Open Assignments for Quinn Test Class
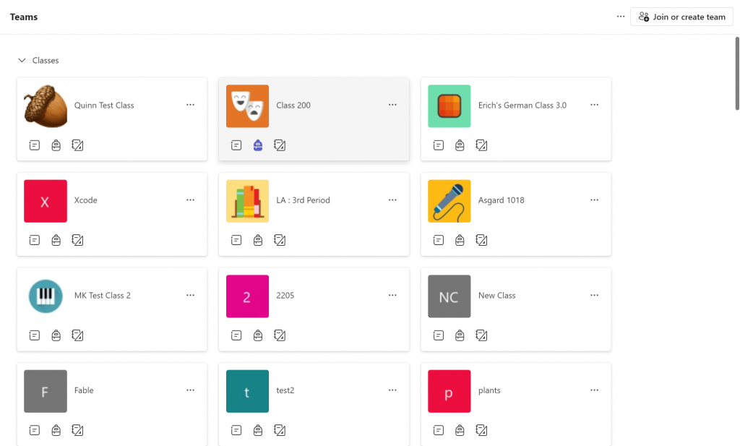 coord(35,145)
